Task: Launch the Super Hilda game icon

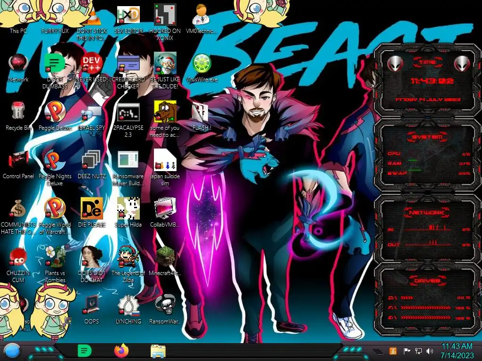Action: click(x=128, y=212)
